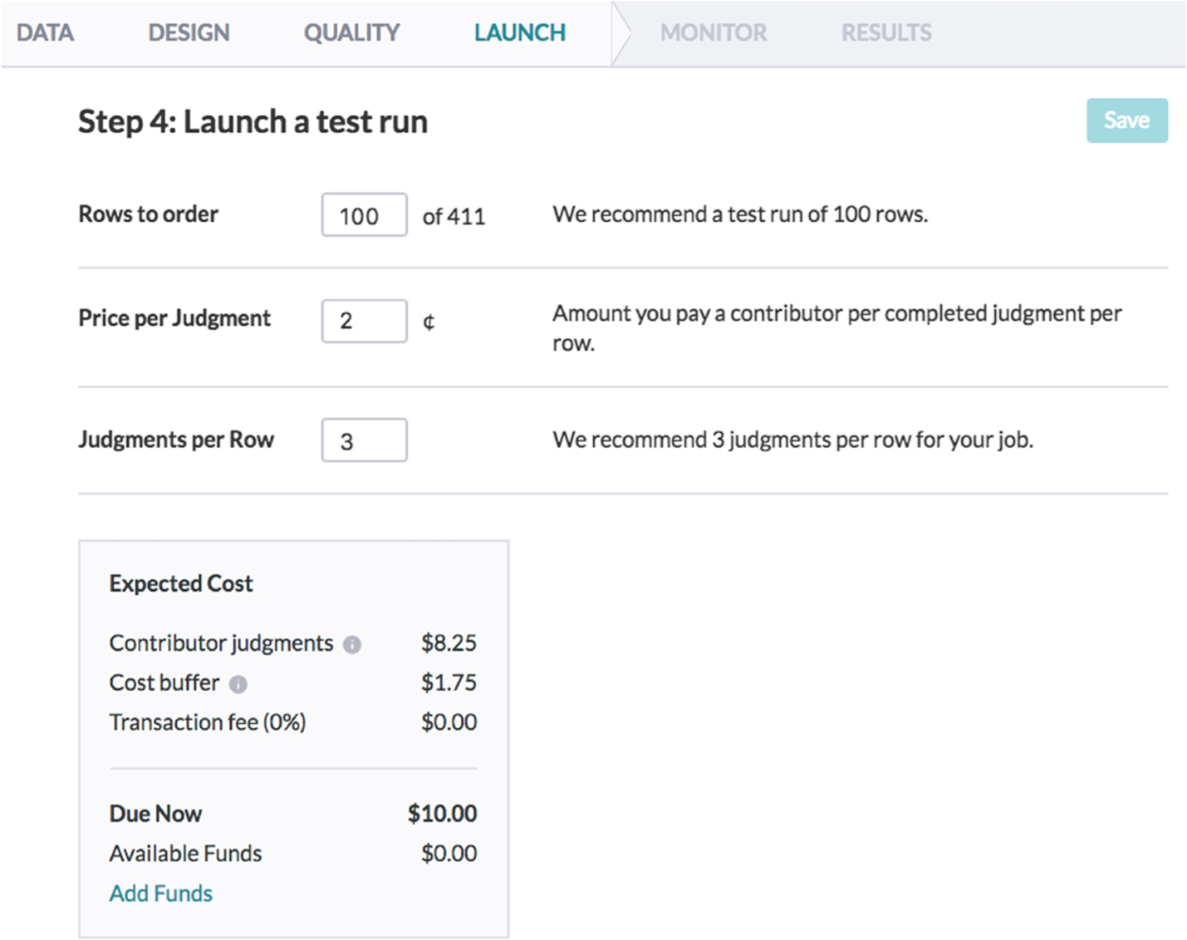Select the 'Price per Judgment' label
Image resolution: width=1187 pixels, height=940 pixels.
174,319
